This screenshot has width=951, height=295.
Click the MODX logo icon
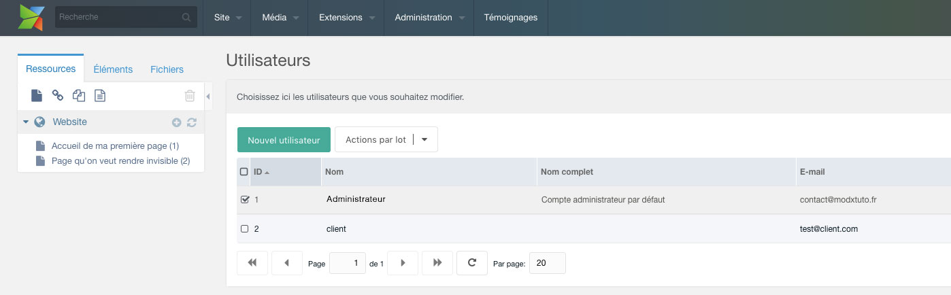coord(32,17)
